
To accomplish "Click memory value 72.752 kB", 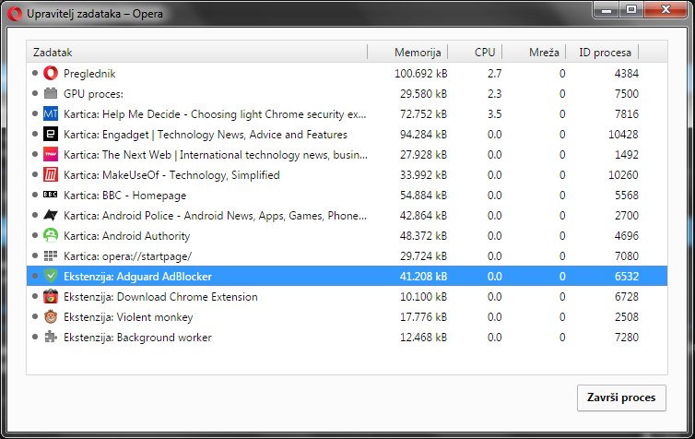I will [x=423, y=114].
